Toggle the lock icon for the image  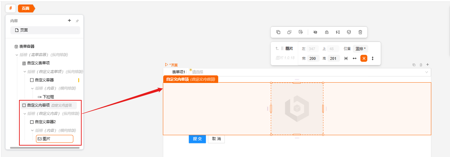click(327, 32)
